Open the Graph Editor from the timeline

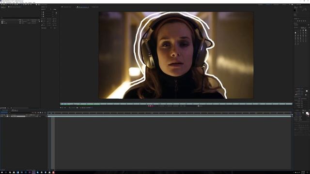[x=45, y=113]
